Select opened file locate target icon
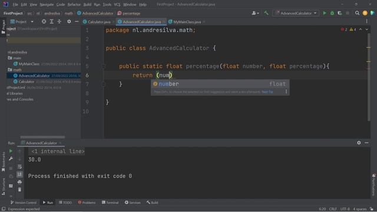This screenshot has height=212, width=377. click(44, 22)
